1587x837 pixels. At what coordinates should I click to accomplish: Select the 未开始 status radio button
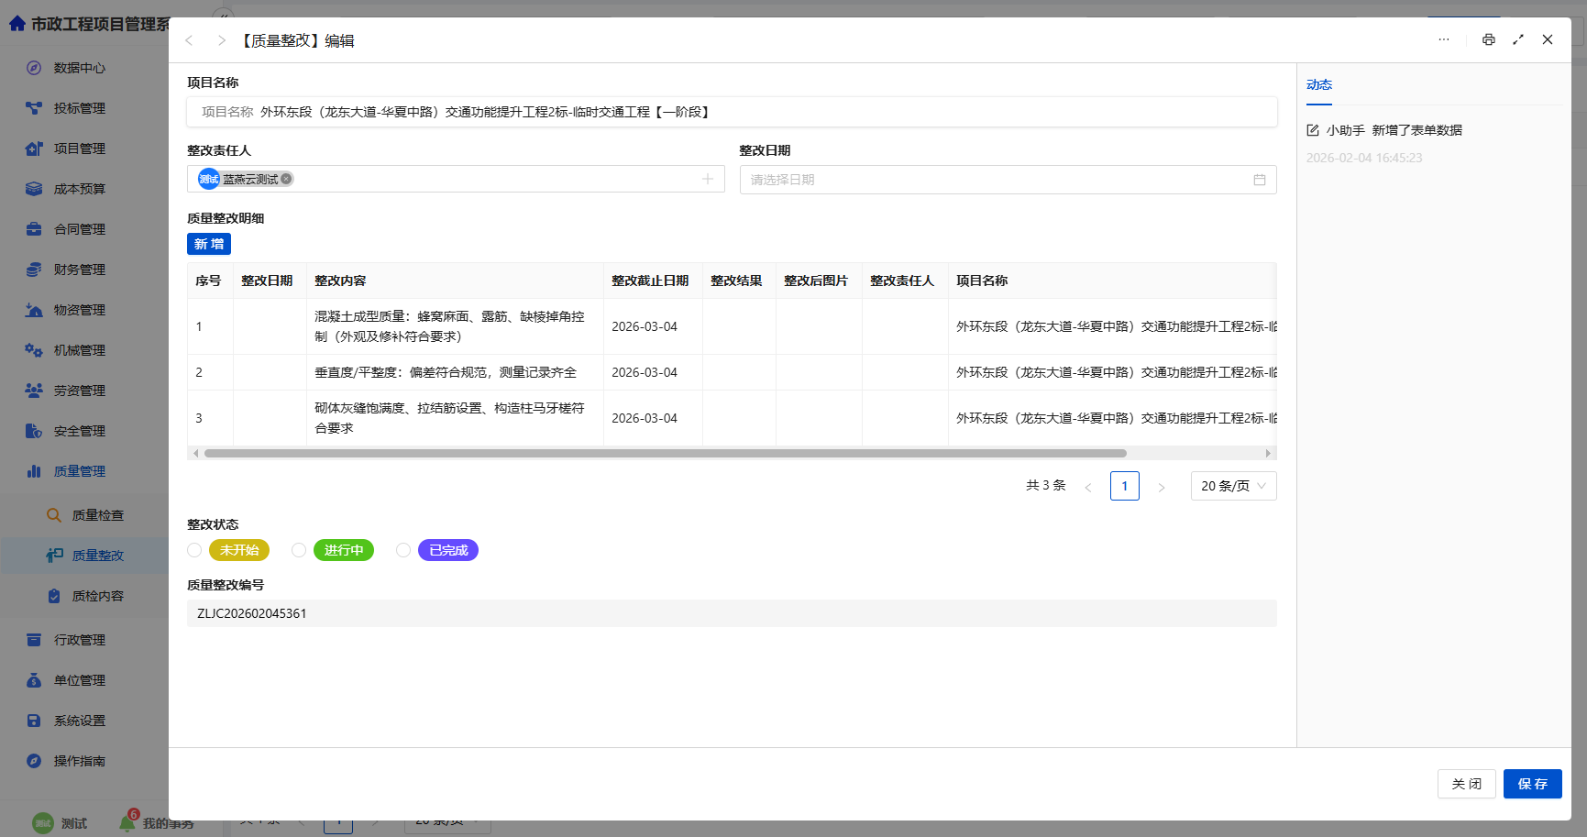[194, 550]
